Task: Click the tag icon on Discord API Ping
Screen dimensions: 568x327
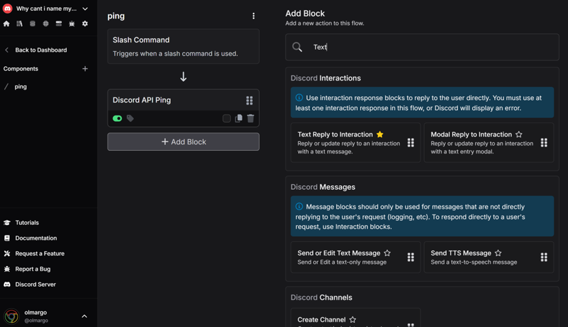Action: pyautogui.click(x=130, y=118)
